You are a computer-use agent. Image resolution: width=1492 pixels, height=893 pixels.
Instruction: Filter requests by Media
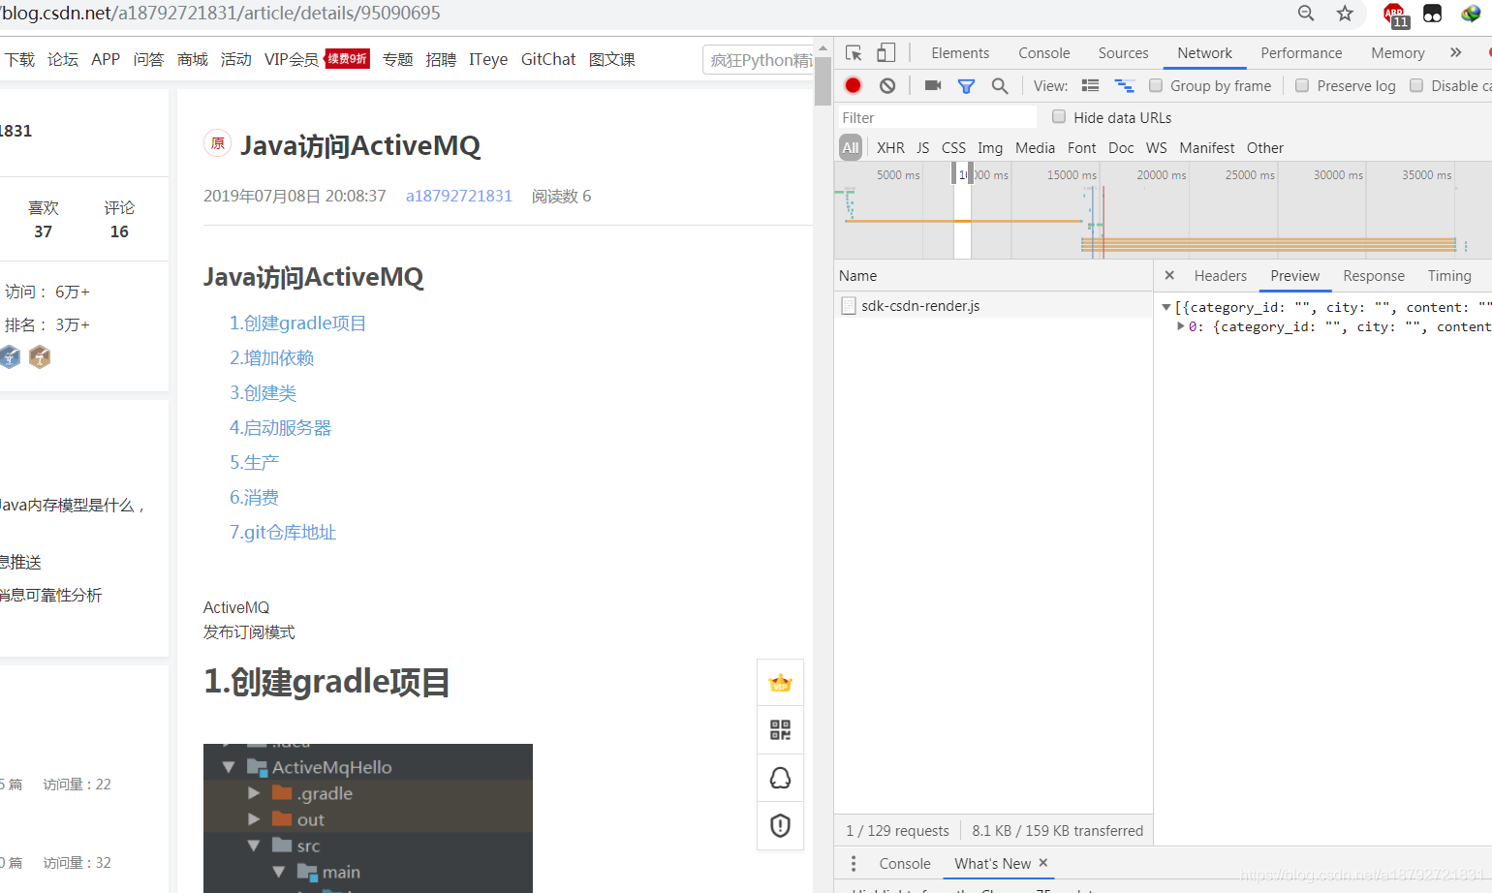(1035, 148)
